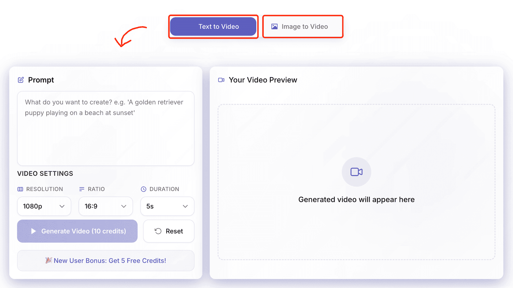Click the Ratio lines icon
This screenshot has width=513, height=288.
[82, 189]
